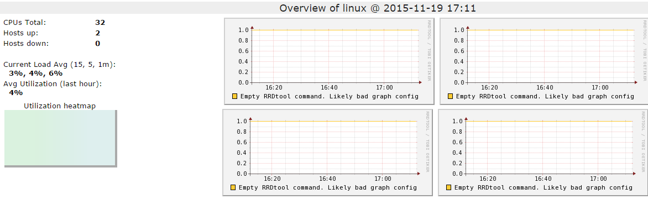Click the yellow legend square in lower-right graph
Screen dimensions: 648x220
448,188
